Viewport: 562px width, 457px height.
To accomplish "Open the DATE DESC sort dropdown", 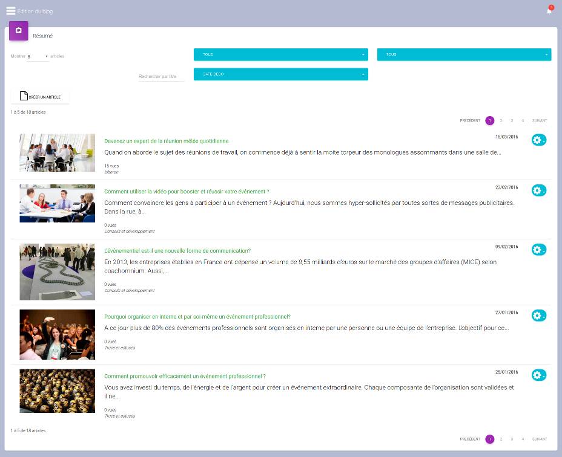I will [x=280, y=74].
